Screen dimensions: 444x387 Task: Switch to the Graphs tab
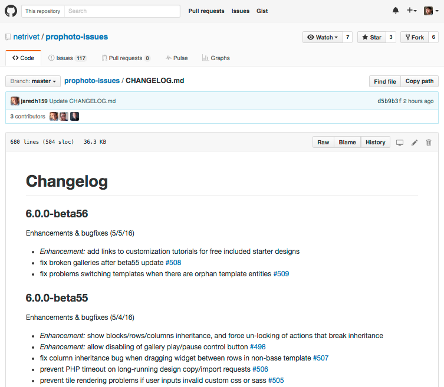(216, 58)
